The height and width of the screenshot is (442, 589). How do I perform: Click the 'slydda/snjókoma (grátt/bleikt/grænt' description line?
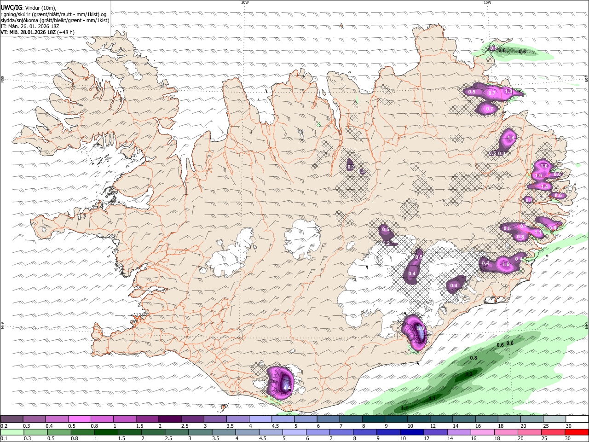click(x=55, y=20)
